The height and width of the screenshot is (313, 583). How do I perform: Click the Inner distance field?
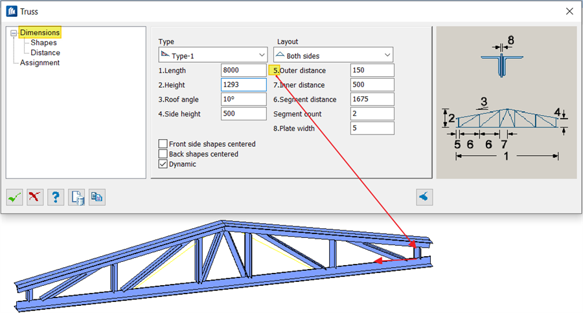click(x=372, y=85)
